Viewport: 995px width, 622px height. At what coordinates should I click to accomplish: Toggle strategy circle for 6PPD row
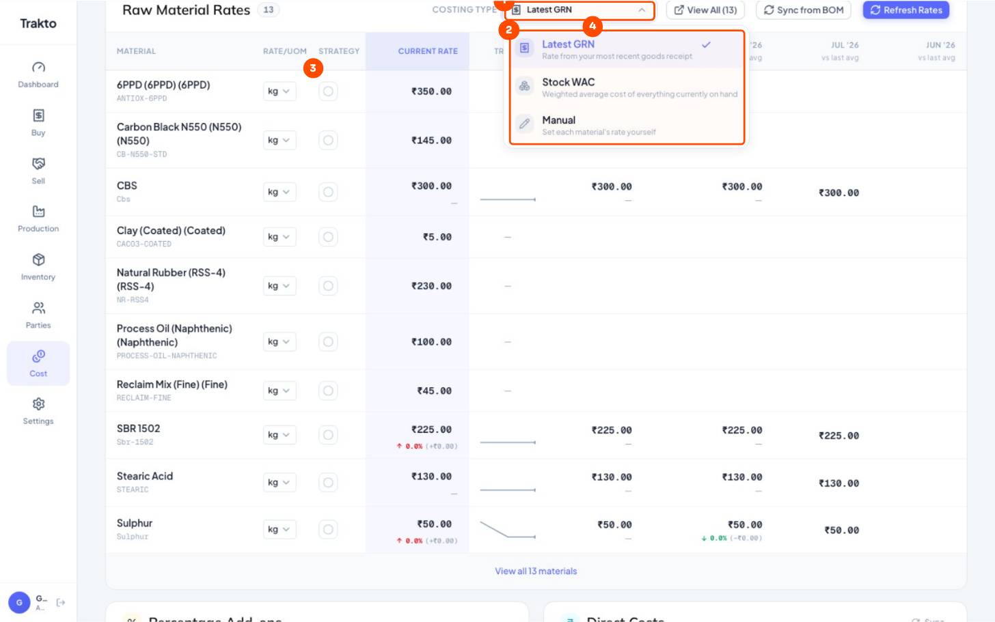(328, 91)
